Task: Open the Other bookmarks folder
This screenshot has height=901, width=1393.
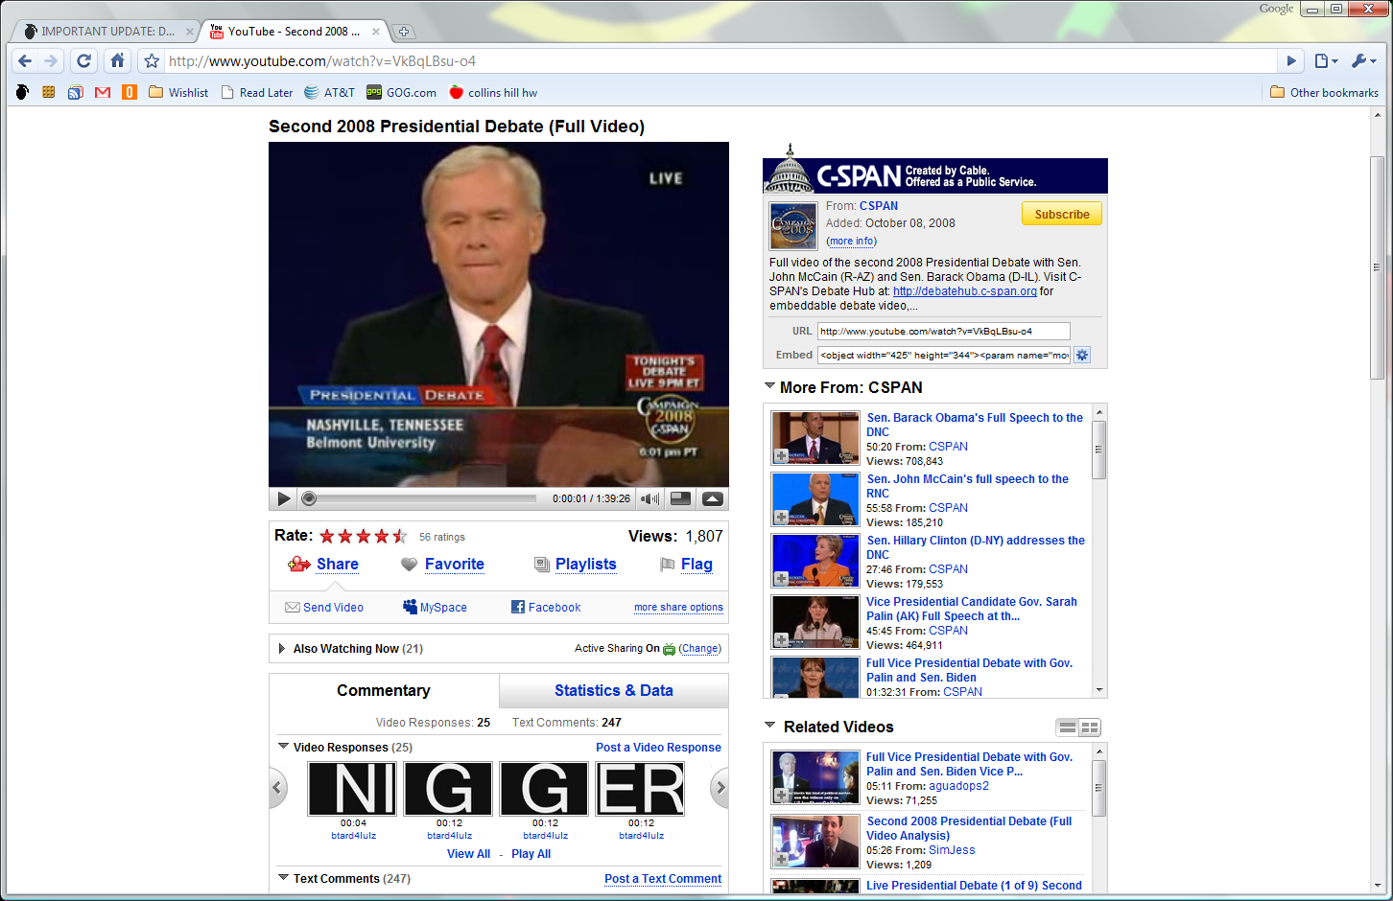Action: pyautogui.click(x=1324, y=93)
